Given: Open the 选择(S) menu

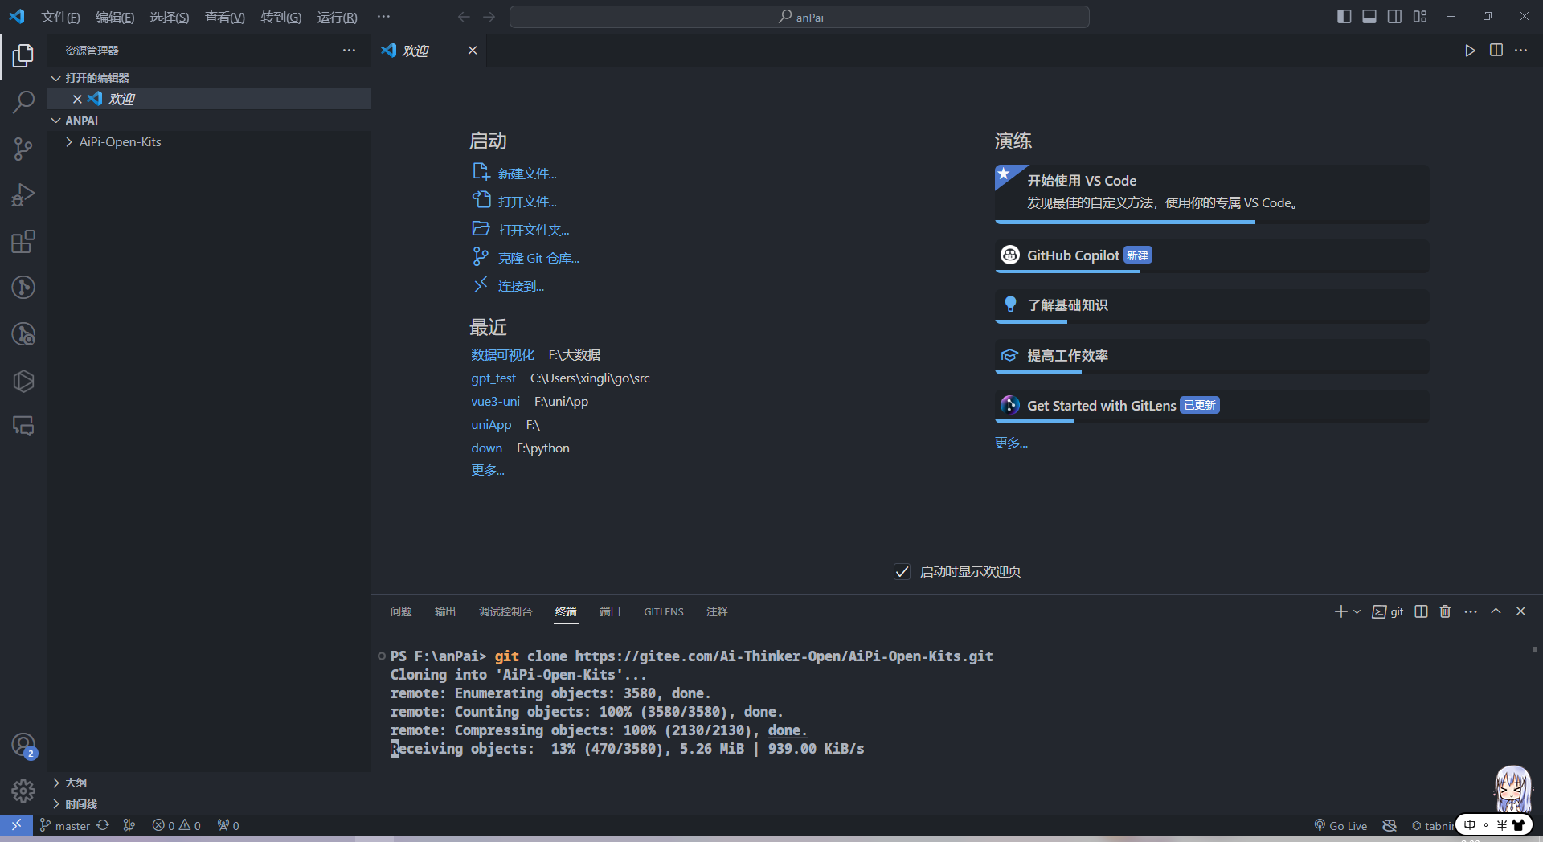Looking at the screenshot, I should pos(170,17).
